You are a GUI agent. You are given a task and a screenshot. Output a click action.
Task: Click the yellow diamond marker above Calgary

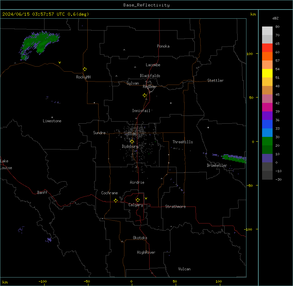pyautogui.click(x=138, y=200)
